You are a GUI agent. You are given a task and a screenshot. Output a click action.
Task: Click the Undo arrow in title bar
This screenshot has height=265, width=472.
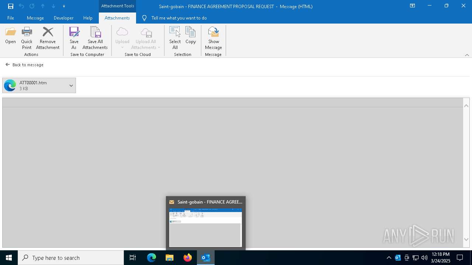[x=21, y=6]
